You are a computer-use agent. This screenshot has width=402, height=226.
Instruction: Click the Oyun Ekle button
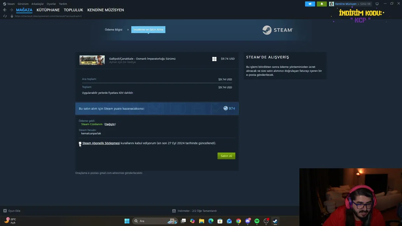pyautogui.click(x=12, y=211)
